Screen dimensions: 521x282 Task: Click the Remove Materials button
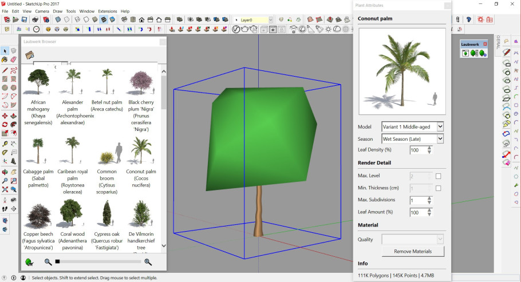tap(413, 252)
